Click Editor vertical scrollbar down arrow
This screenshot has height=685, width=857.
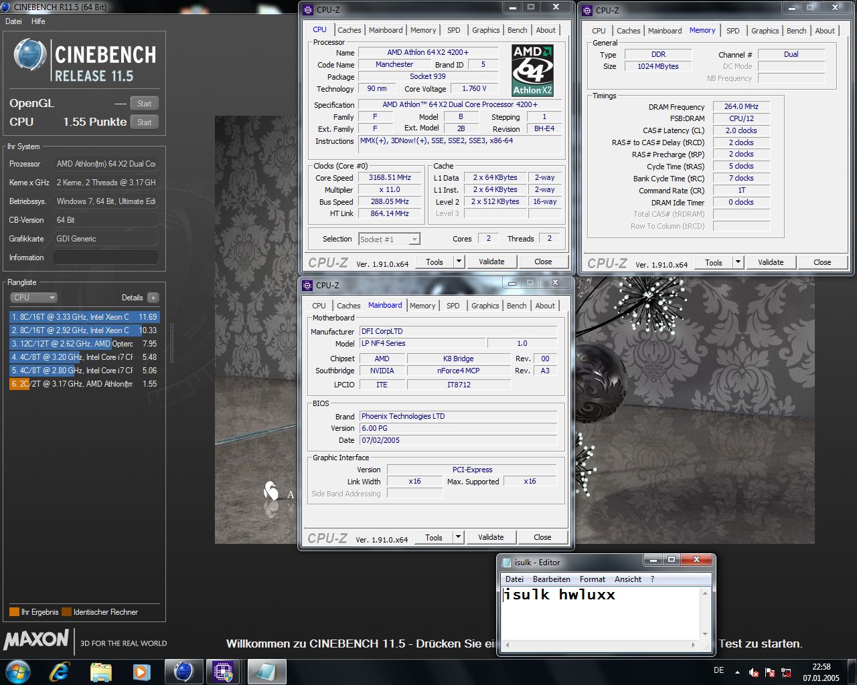pos(705,634)
